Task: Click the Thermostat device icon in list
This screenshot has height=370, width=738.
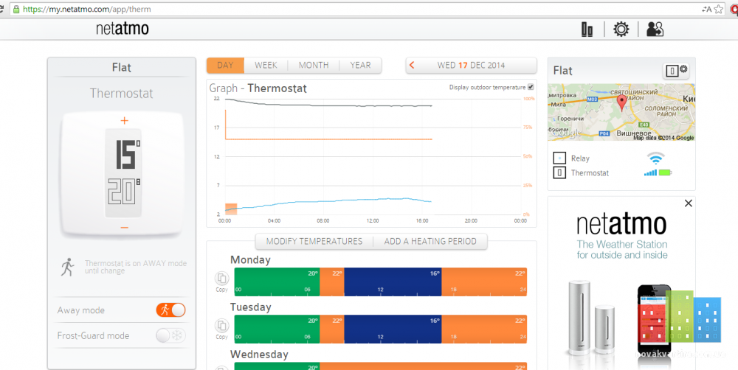Action: (x=559, y=172)
